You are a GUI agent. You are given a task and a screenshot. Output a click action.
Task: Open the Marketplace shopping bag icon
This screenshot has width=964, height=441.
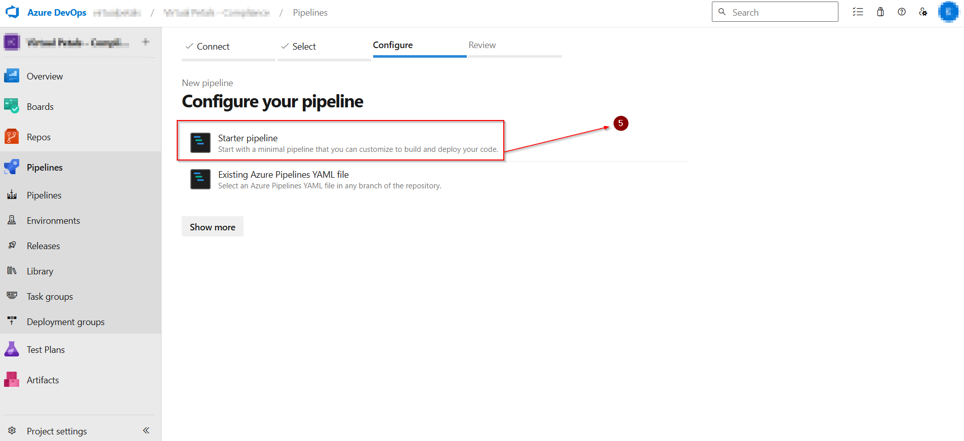coord(880,12)
